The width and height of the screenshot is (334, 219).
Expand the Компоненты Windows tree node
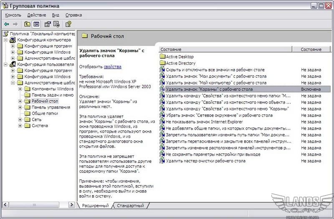(x=20, y=89)
